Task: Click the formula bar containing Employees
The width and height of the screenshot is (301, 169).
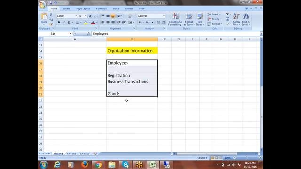Action: 175,34
